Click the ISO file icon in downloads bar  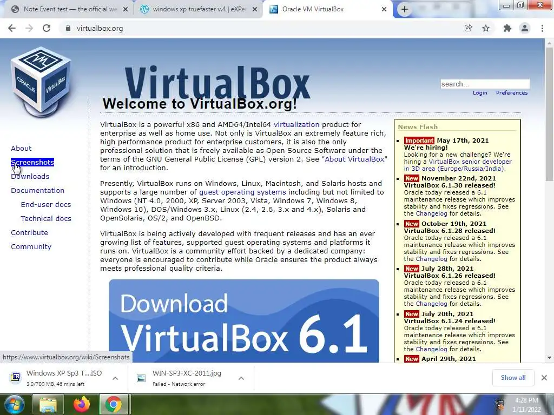pos(15,378)
